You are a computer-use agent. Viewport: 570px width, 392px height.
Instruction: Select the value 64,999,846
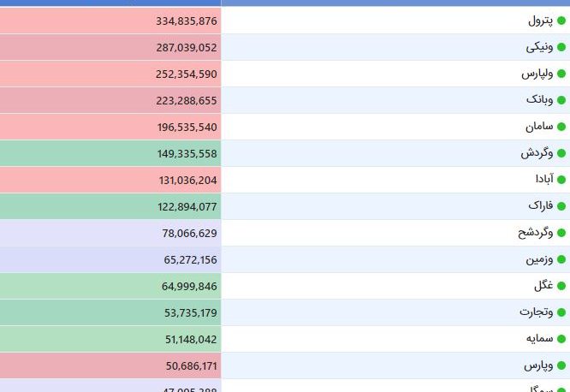[189, 287]
